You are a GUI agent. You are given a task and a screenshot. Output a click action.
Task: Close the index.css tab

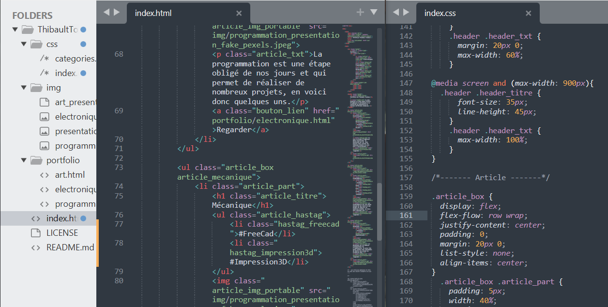[x=528, y=13]
